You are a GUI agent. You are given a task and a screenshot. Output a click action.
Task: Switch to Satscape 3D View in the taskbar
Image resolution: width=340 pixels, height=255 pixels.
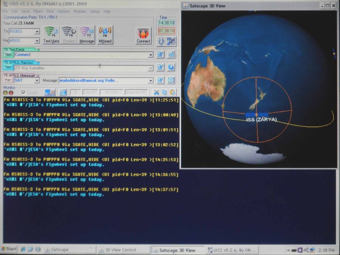[178, 250]
